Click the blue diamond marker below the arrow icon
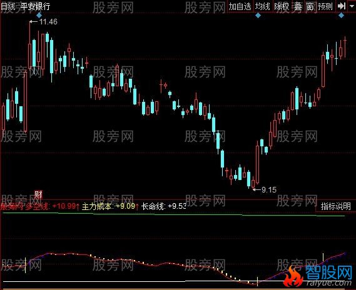Screen dimensions: 356x290 pos(341,15)
